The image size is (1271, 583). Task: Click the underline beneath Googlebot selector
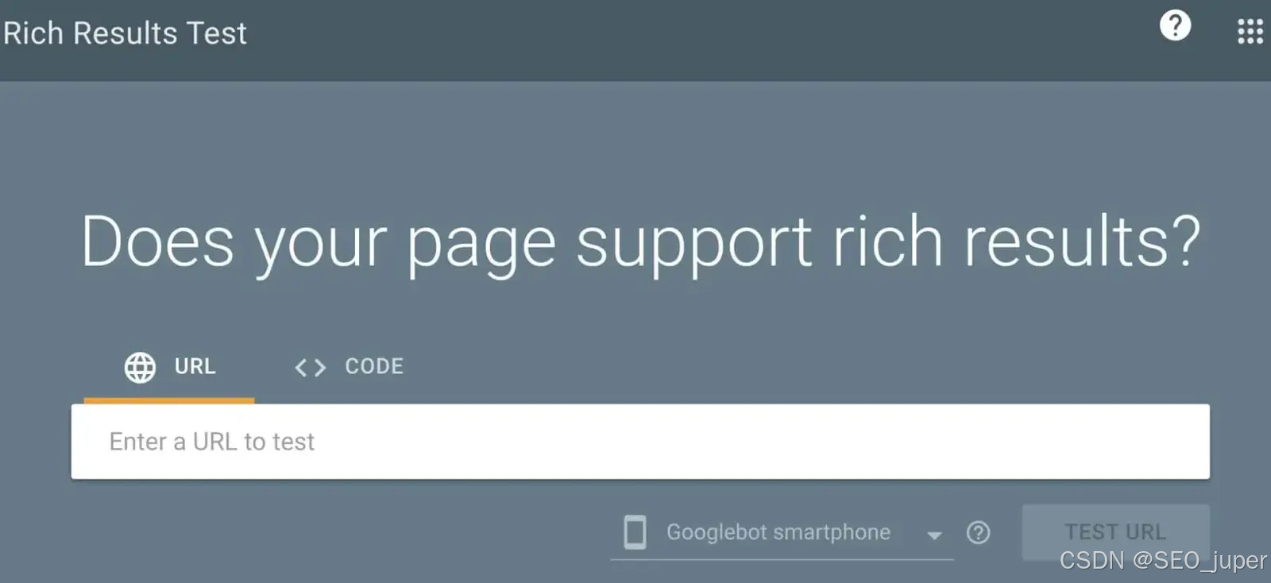coord(782,559)
